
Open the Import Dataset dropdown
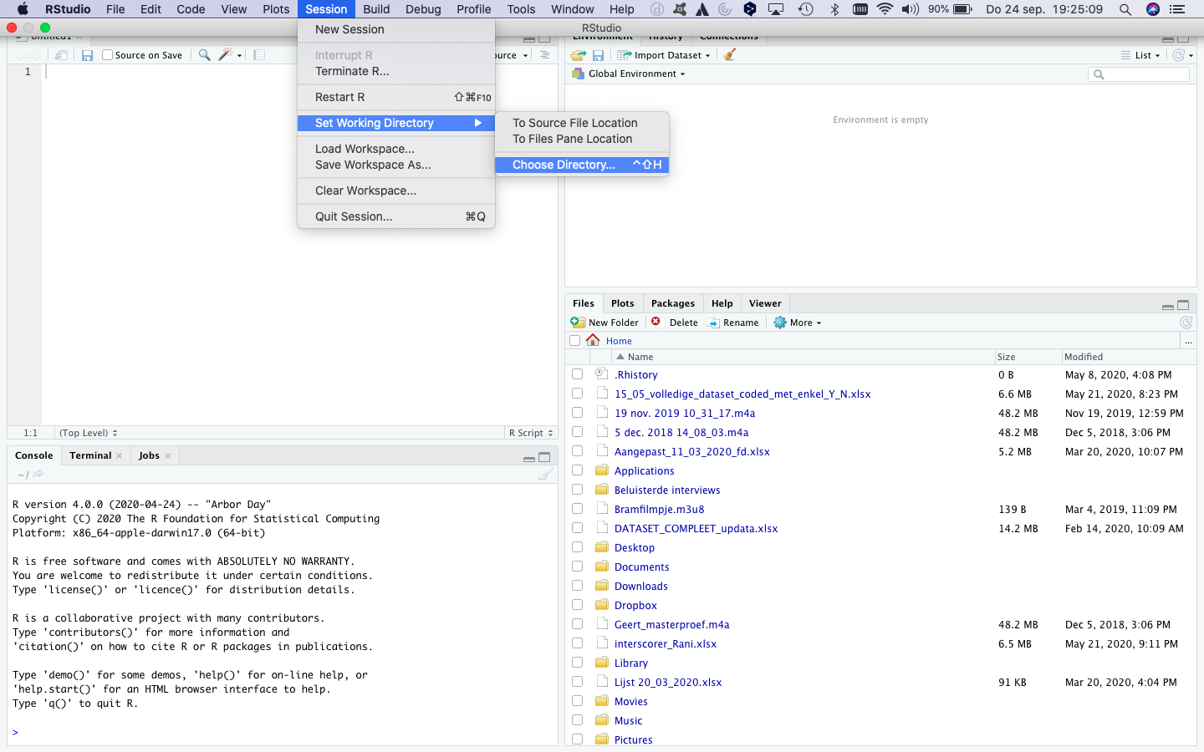tap(664, 55)
